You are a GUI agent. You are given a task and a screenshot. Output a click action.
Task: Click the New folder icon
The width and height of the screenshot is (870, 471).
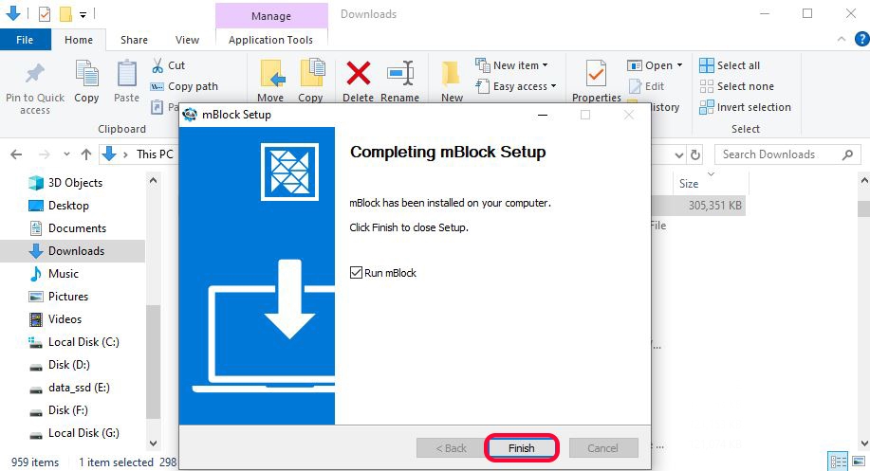point(452,74)
